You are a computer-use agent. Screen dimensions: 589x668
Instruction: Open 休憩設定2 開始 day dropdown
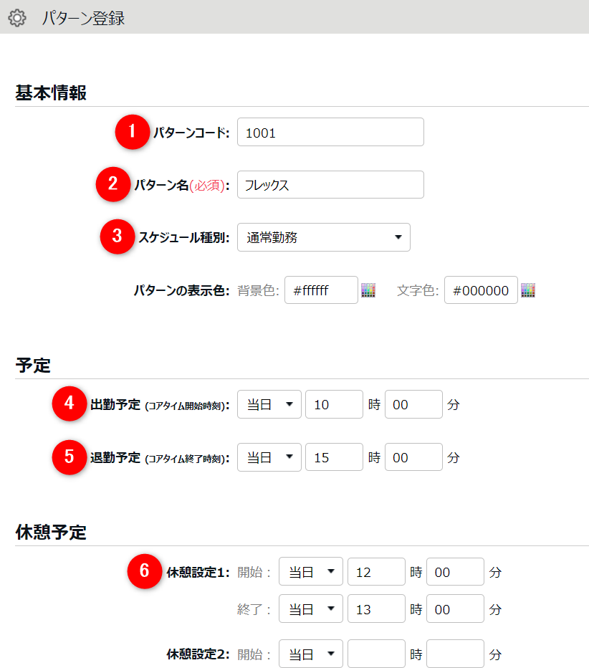click(310, 654)
